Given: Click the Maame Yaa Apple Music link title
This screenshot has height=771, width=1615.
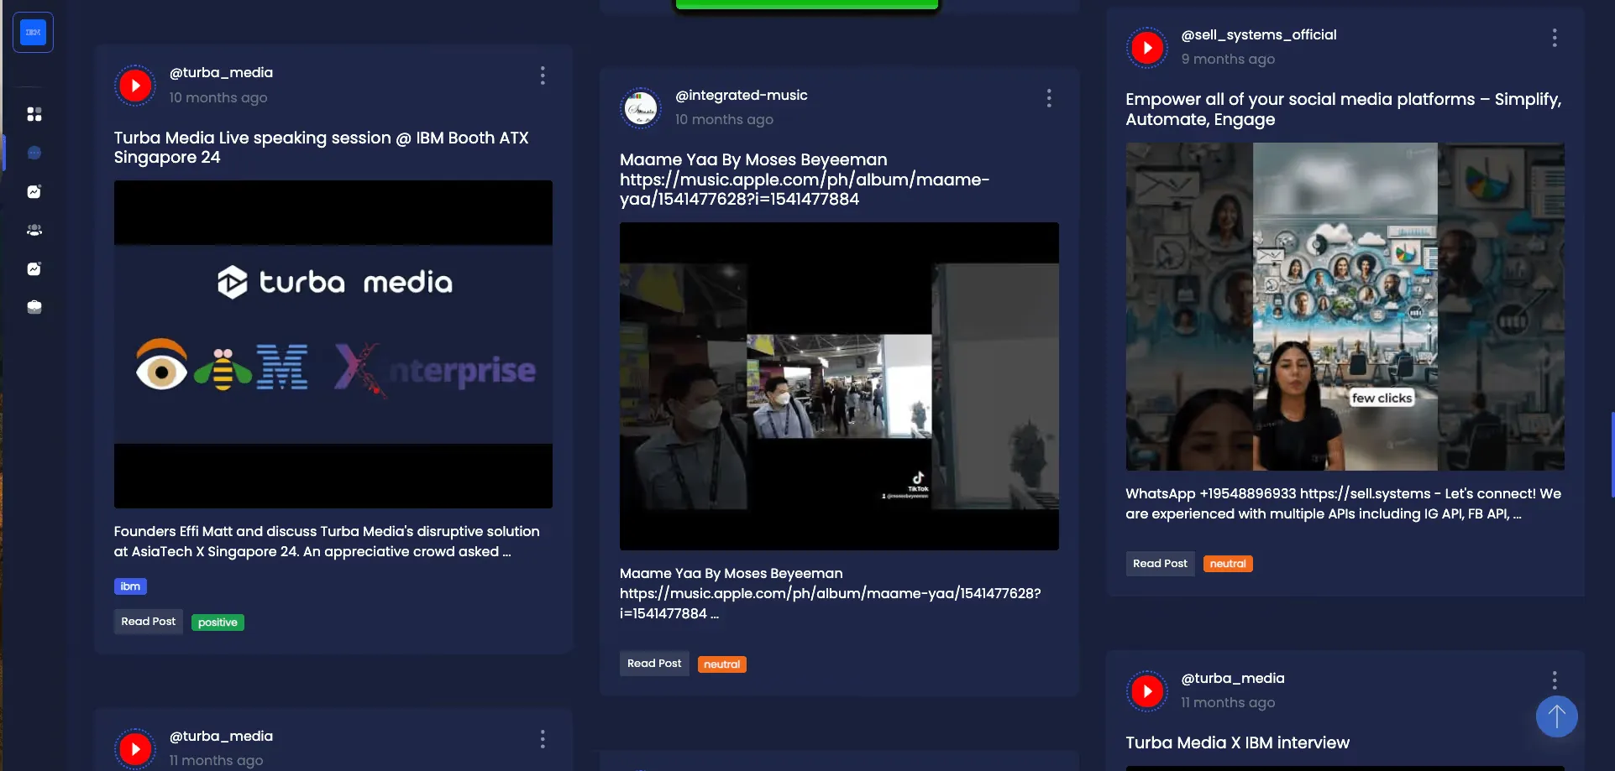Looking at the screenshot, I should click(x=805, y=180).
